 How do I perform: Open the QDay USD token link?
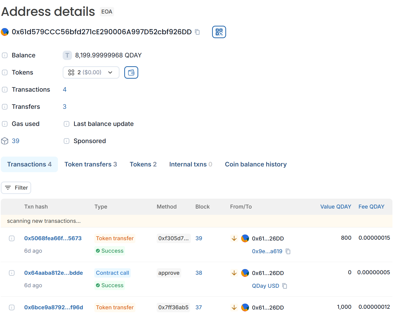click(266, 286)
